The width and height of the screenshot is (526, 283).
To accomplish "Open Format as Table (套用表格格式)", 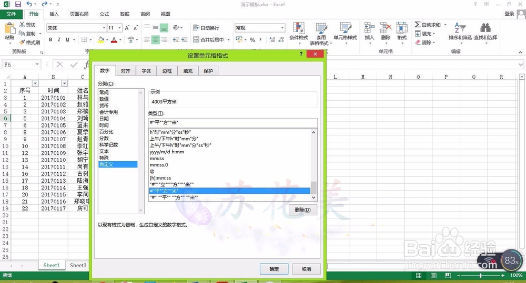I will tap(321, 34).
